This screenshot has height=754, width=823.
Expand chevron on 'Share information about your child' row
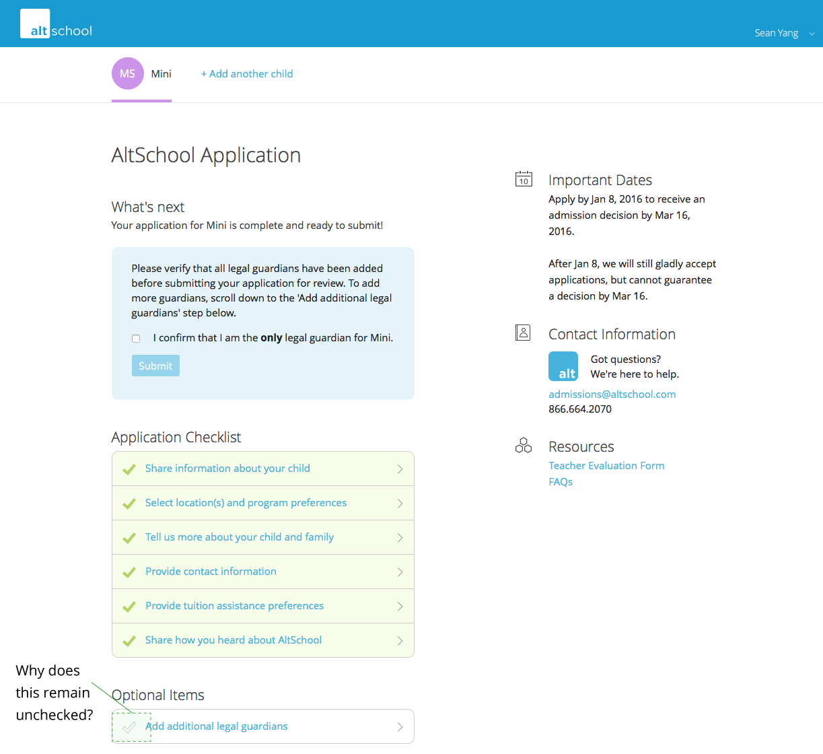click(400, 469)
